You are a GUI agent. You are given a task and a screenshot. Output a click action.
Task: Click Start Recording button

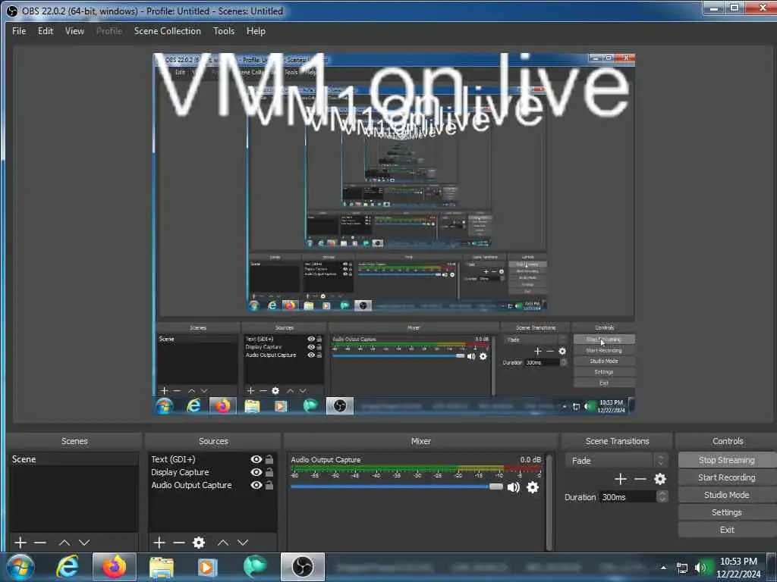726,477
